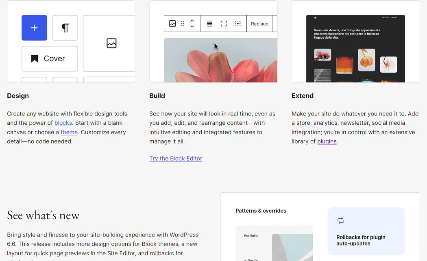427x261 pixels.
Task: Grab the six-dot drag handle in the toolbar
Action: pos(182,24)
